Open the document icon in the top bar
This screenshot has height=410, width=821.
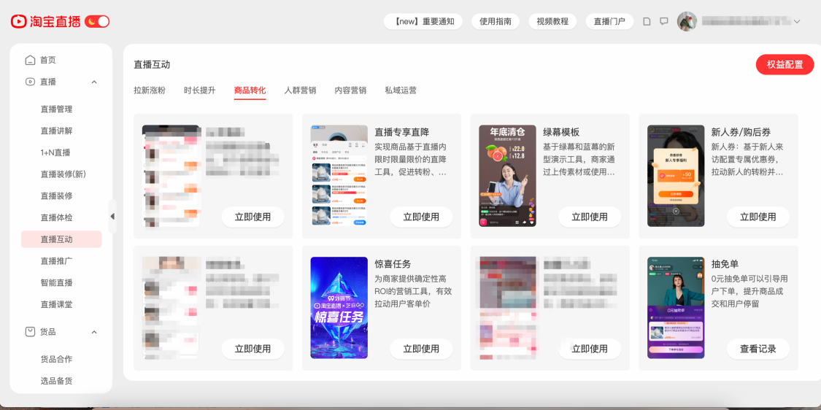pos(647,21)
